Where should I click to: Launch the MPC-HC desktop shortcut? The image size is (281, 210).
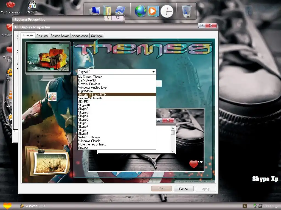click(32, 5)
